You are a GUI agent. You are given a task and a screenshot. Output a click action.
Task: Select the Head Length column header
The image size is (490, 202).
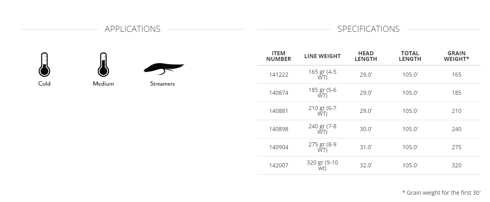click(366, 56)
